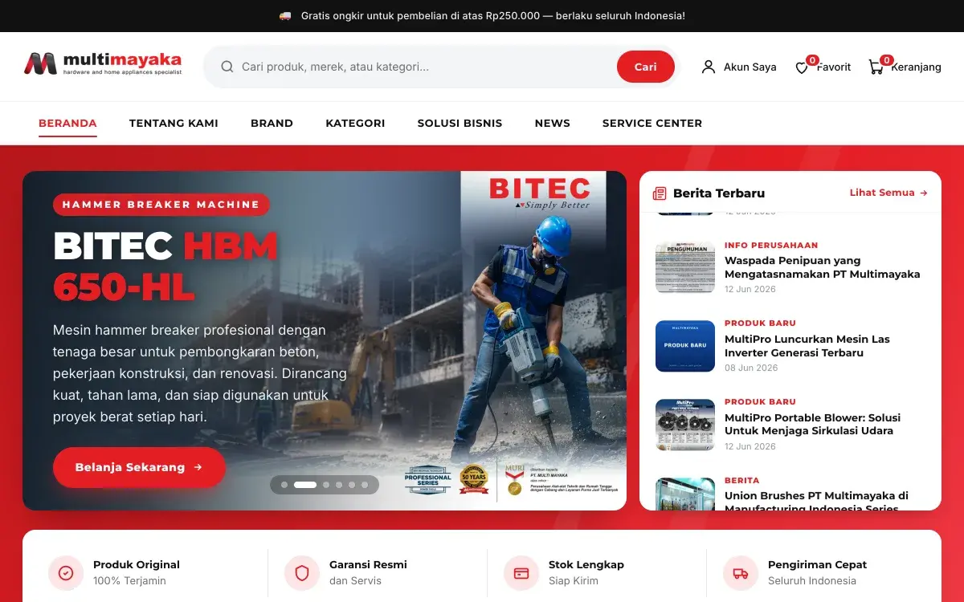Open Favorit heart icon

(x=802, y=68)
